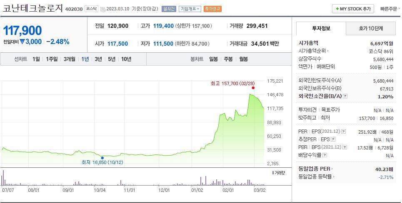The image size is (402, 203).
Task: Click the 01/02 date label on chart axis
Action: coord(197,190)
